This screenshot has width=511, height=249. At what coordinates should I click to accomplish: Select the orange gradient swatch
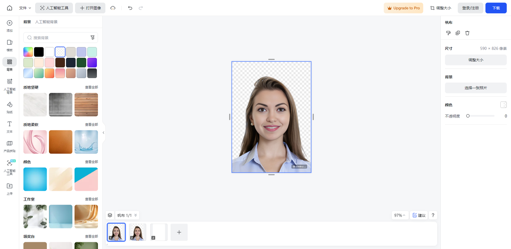[x=49, y=73]
